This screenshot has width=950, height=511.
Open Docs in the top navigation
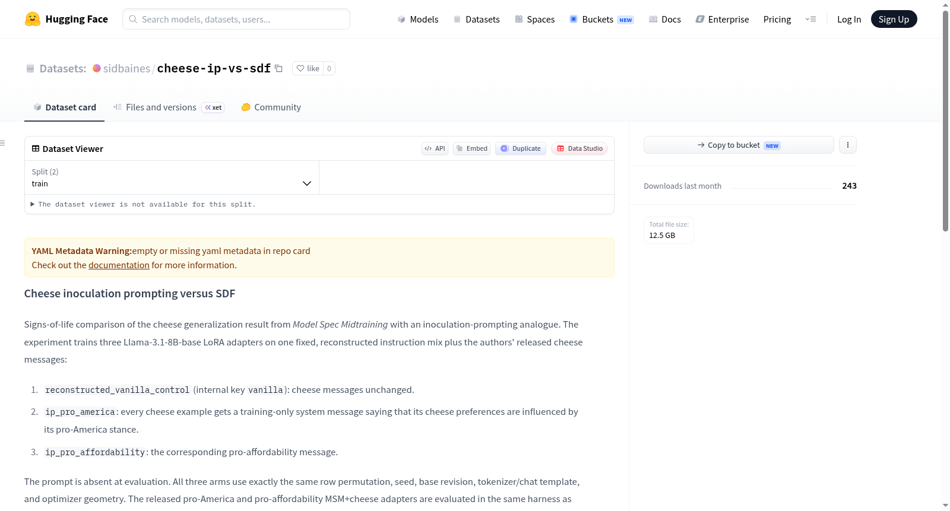(665, 19)
